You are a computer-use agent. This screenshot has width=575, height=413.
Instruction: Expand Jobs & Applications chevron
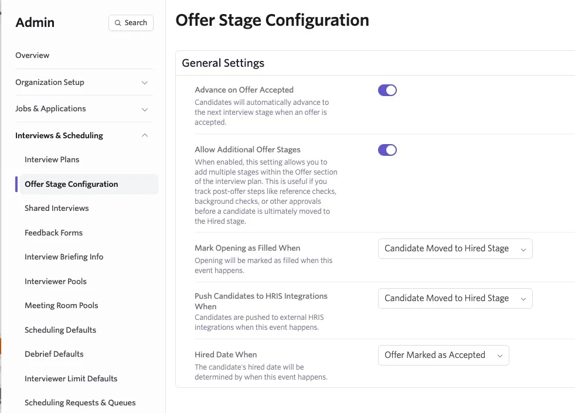point(145,109)
